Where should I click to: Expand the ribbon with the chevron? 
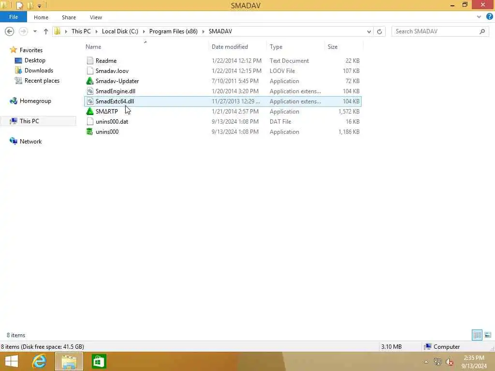(x=479, y=17)
